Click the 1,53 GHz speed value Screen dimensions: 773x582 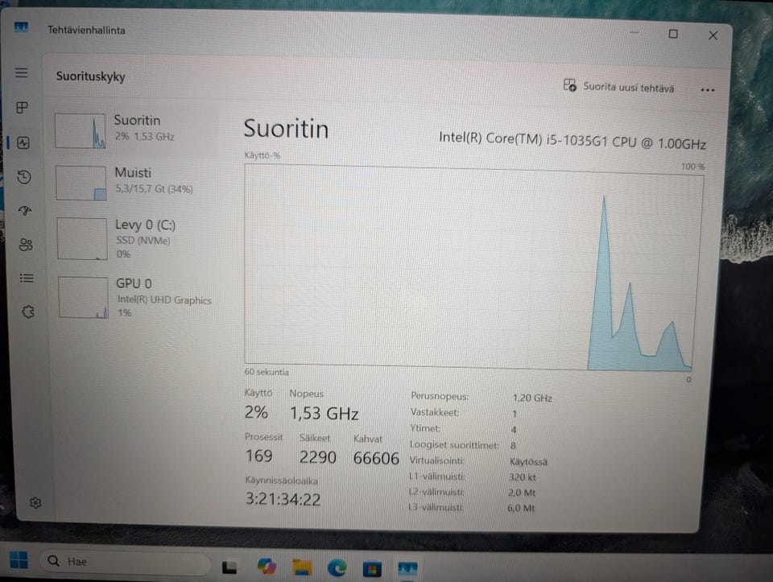click(x=324, y=413)
